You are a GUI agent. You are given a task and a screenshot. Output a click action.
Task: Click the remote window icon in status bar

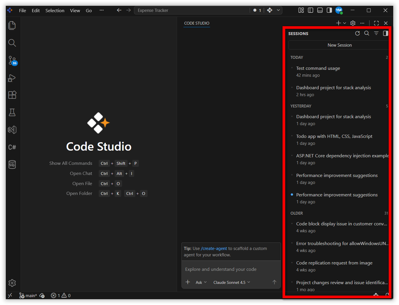point(10,295)
